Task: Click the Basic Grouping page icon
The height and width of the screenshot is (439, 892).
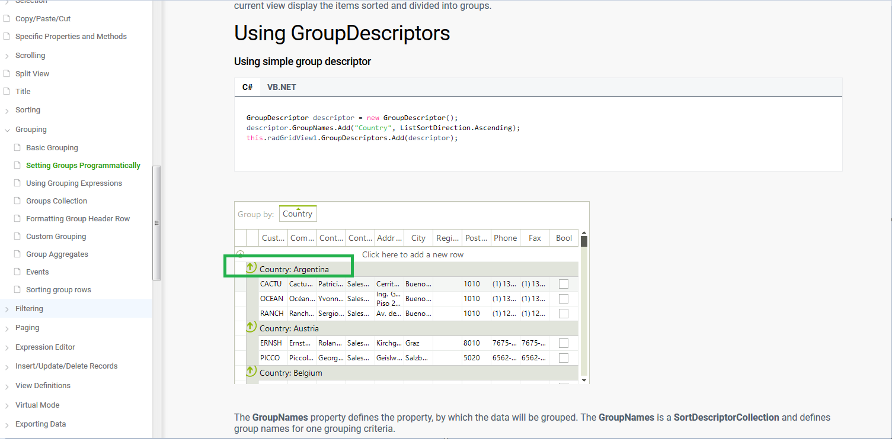Action: coord(18,148)
